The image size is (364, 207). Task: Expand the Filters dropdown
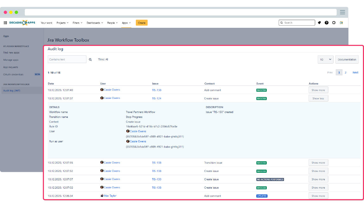pos(78,23)
